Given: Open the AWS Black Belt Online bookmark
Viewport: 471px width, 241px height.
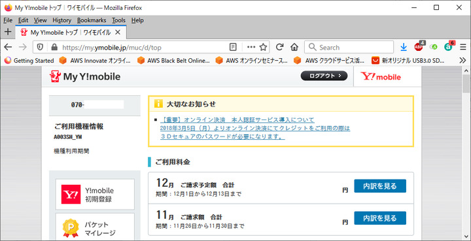Looking at the screenshot, I should point(173,61).
